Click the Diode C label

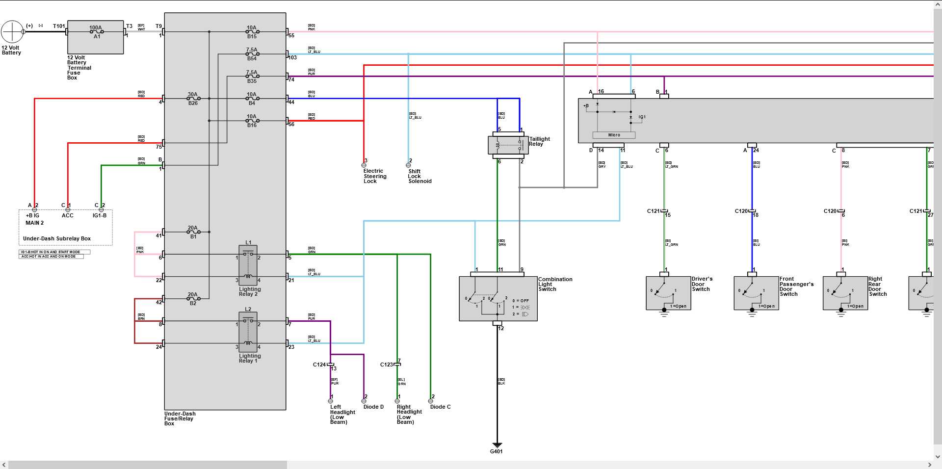pyautogui.click(x=440, y=407)
